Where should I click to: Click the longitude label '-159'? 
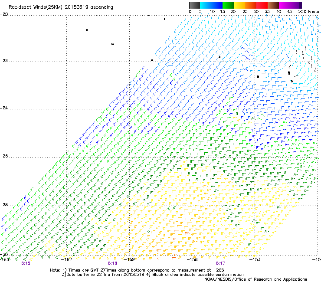[x=129, y=259]
